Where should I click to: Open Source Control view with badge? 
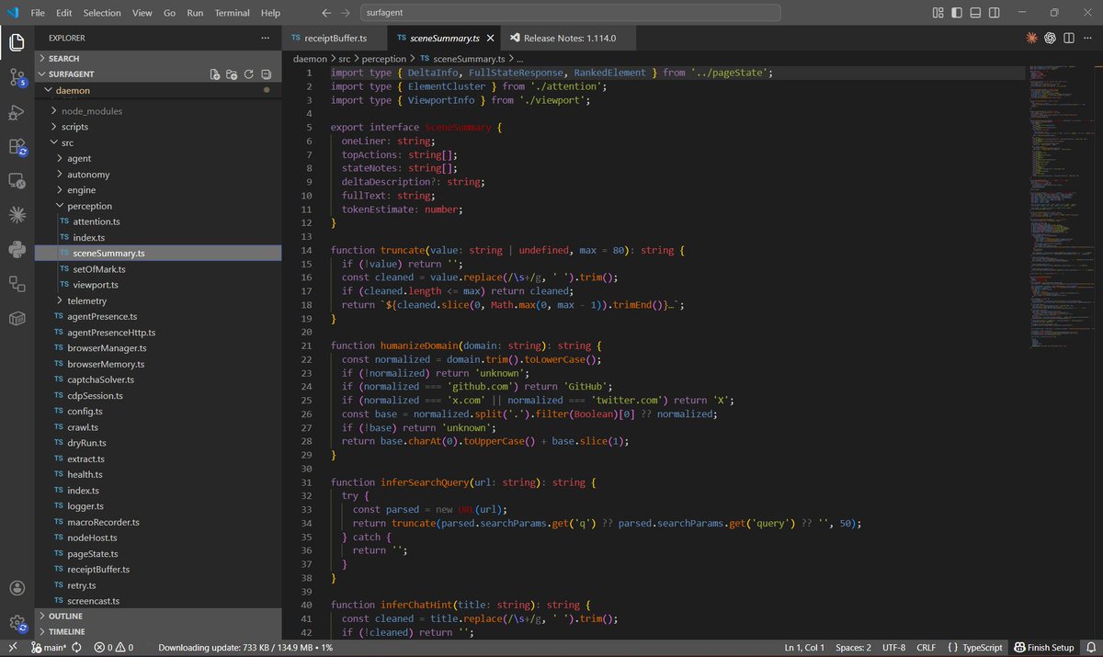pyautogui.click(x=17, y=77)
